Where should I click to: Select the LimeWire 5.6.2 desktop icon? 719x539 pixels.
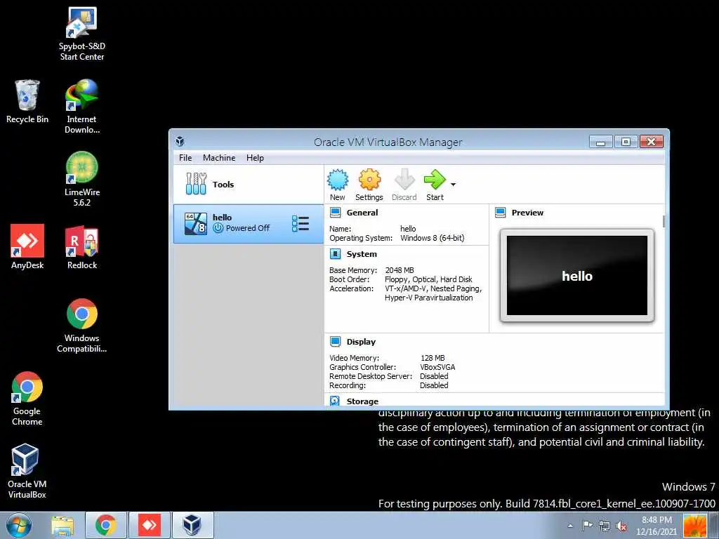(82, 179)
